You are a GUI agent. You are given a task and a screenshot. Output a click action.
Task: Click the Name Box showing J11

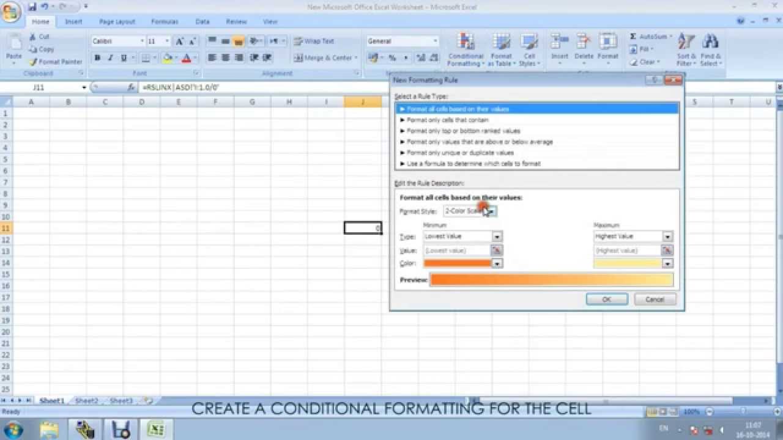coord(40,87)
